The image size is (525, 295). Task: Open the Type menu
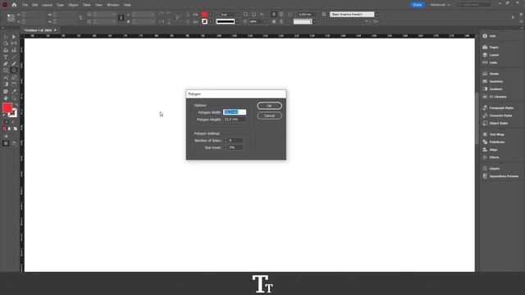coord(60,5)
